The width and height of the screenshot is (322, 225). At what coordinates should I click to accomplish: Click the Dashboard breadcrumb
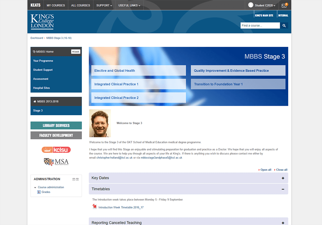[37, 38]
